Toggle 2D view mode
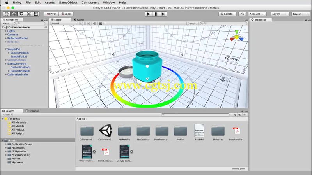Viewport: 312px width, 175px height. [82, 23]
